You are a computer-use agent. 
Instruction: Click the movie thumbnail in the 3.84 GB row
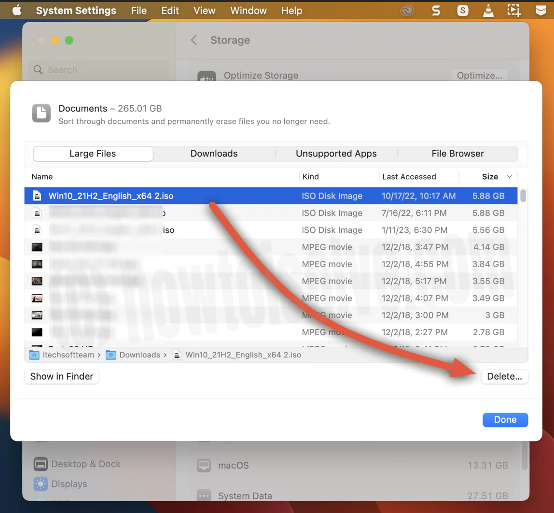pos(37,264)
